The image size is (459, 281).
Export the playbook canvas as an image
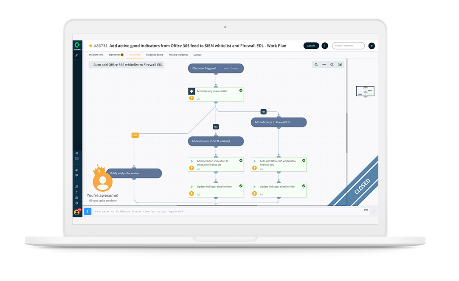340,64
